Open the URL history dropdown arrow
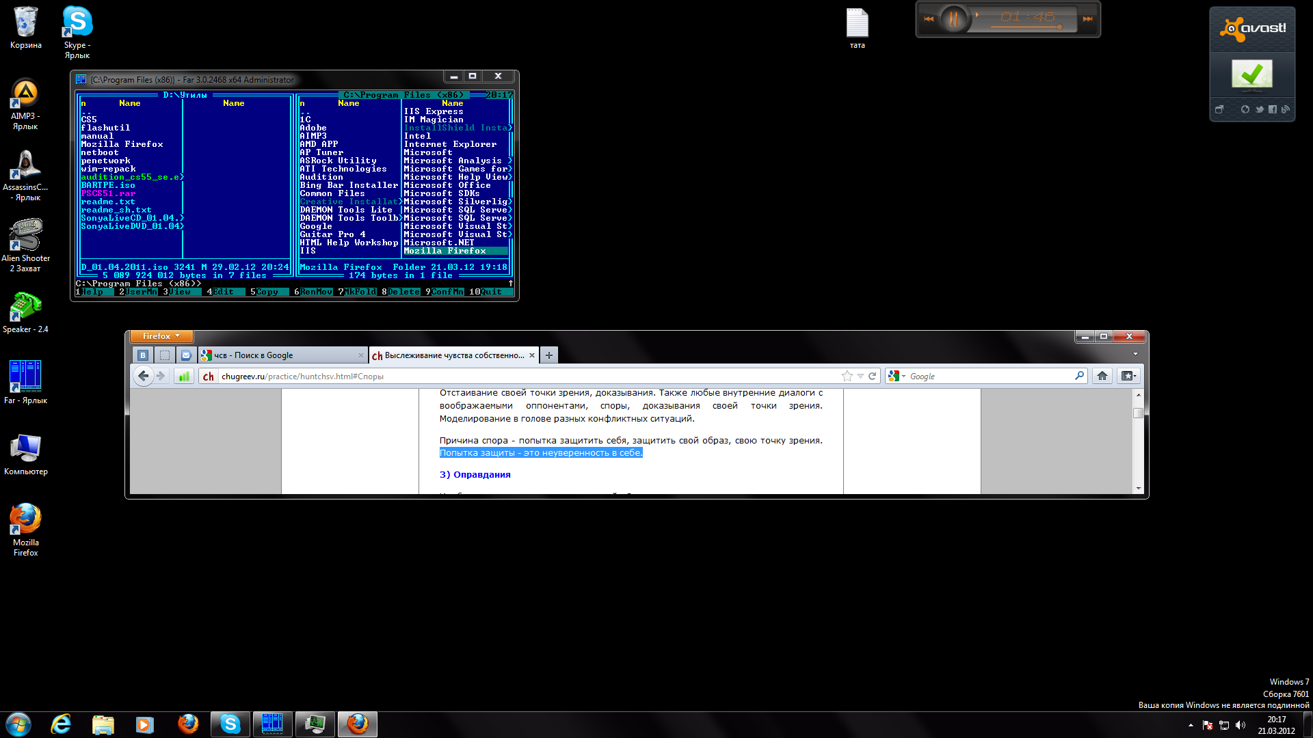Viewport: 1313px width, 738px height. [860, 376]
